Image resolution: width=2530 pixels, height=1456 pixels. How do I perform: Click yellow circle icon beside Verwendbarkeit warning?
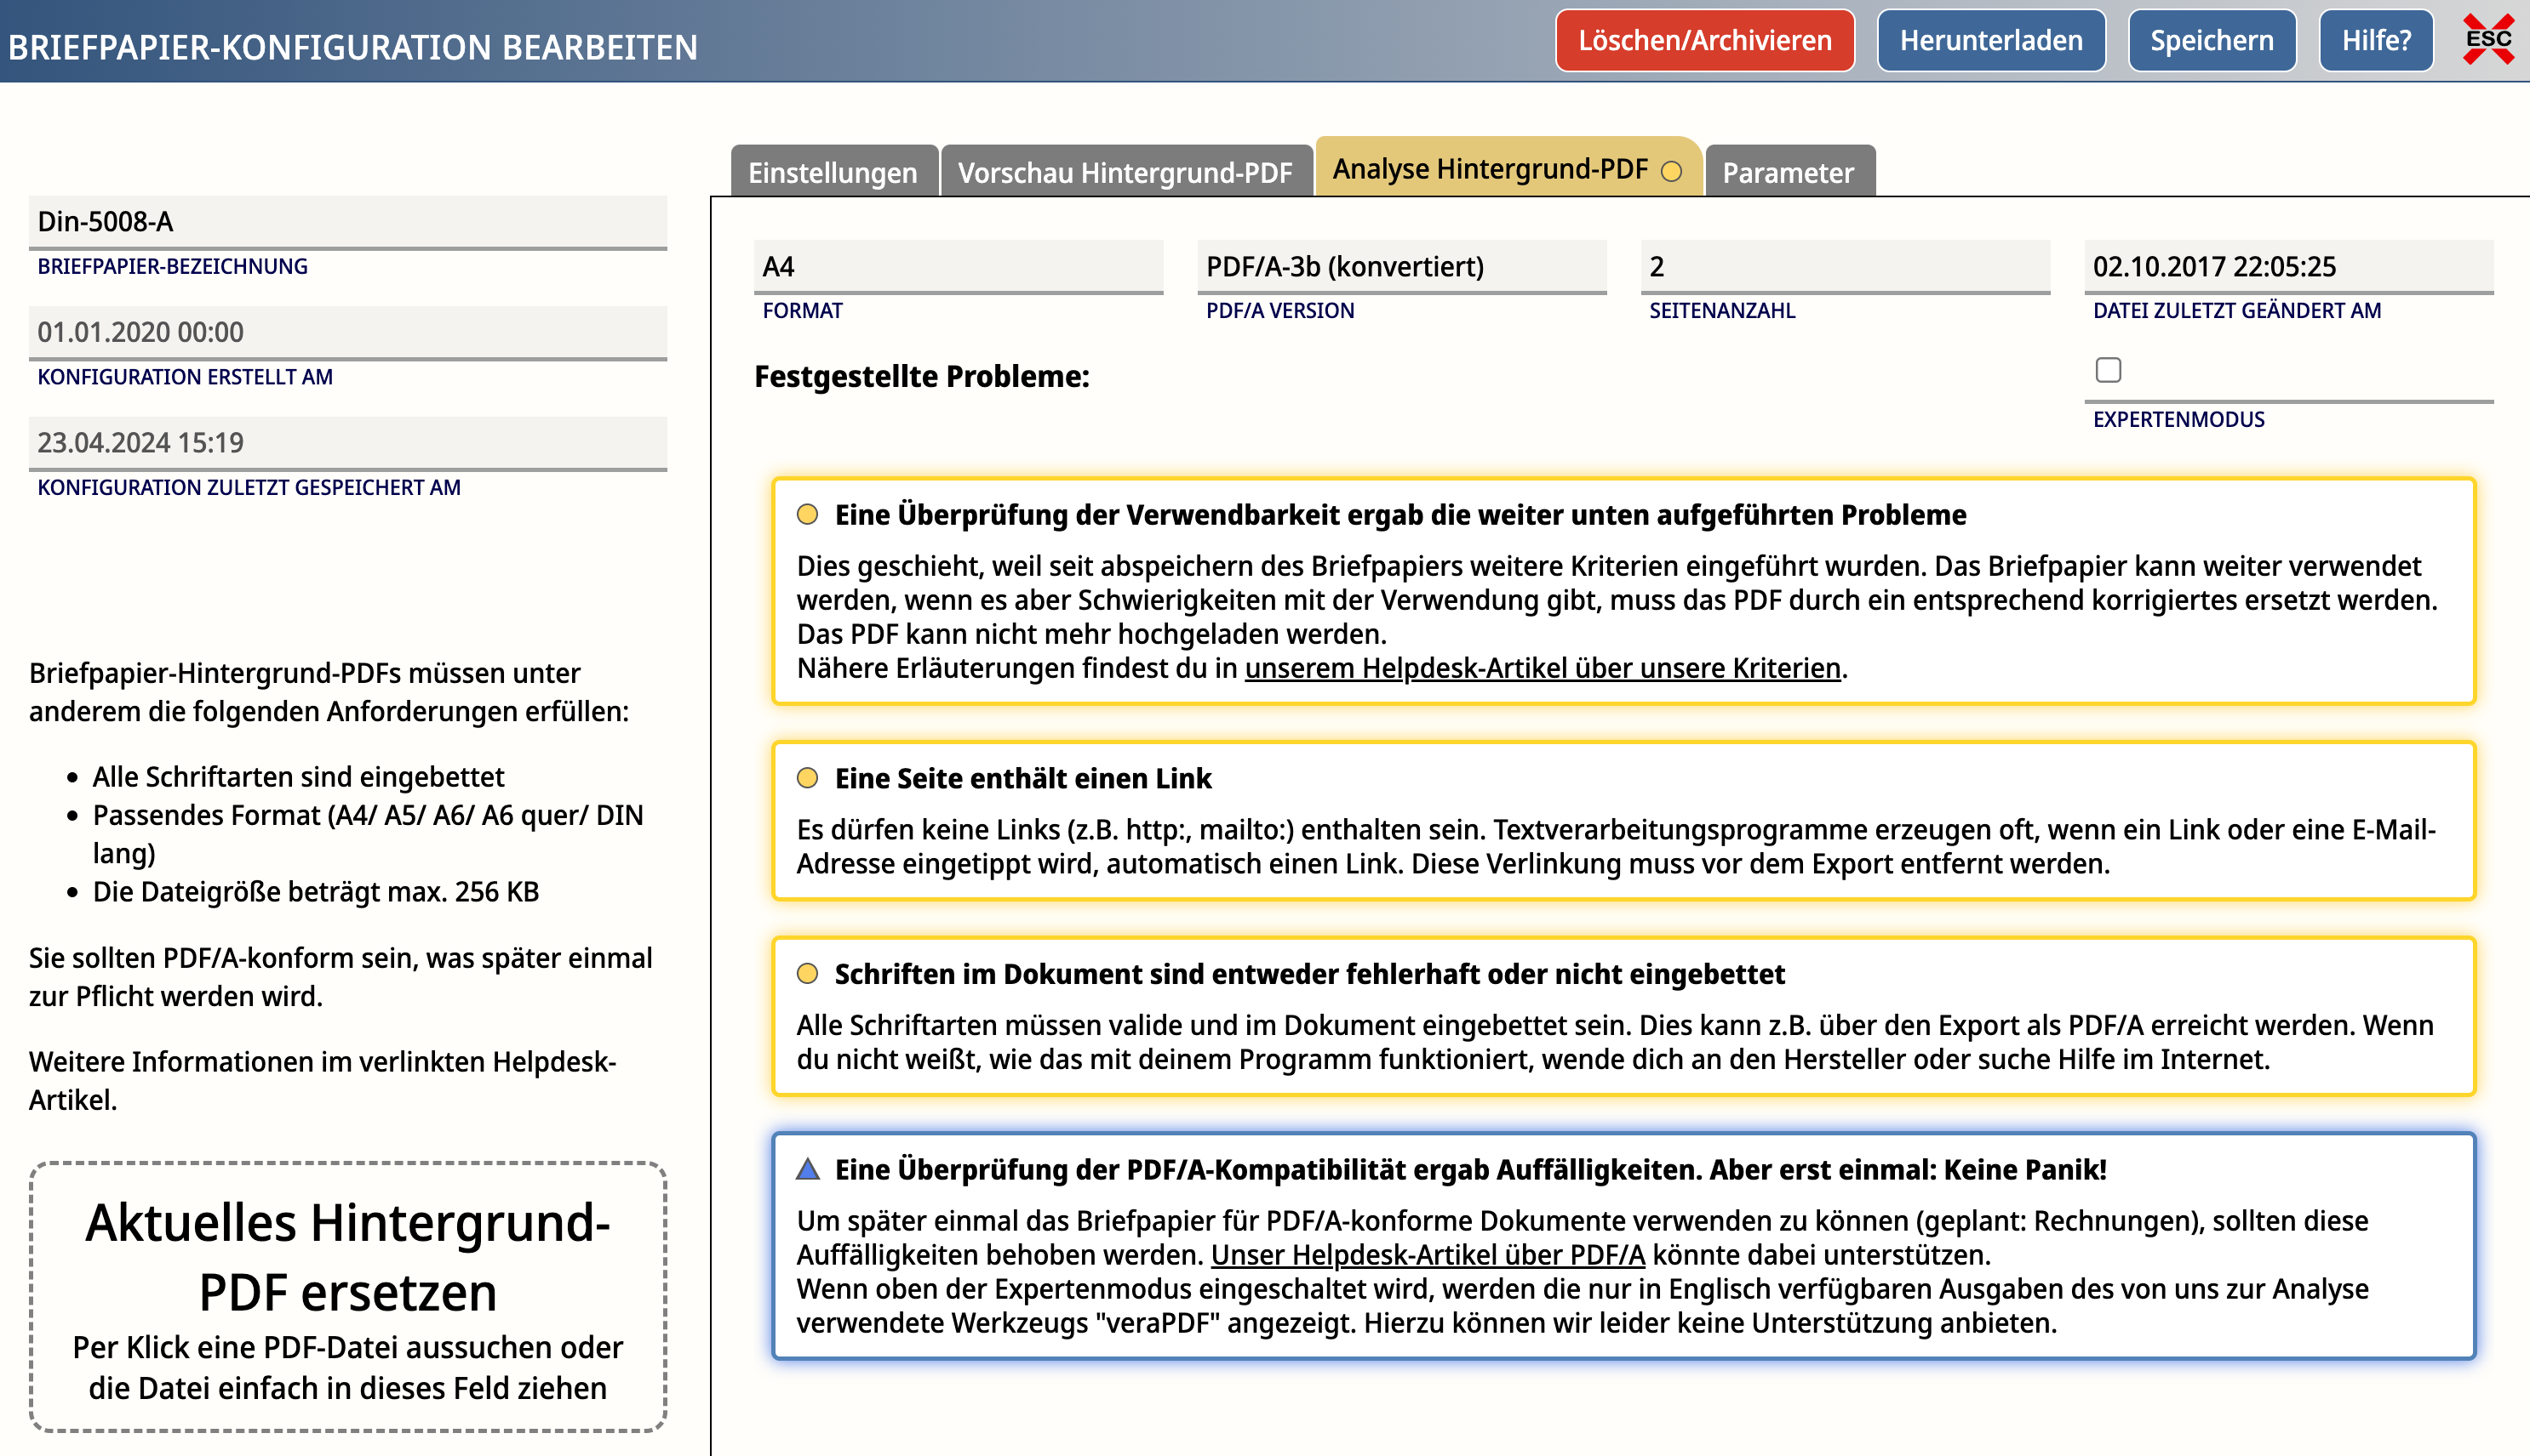tap(808, 515)
